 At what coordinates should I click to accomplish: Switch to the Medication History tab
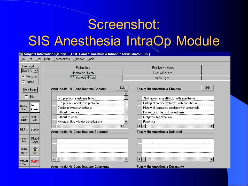point(83,73)
